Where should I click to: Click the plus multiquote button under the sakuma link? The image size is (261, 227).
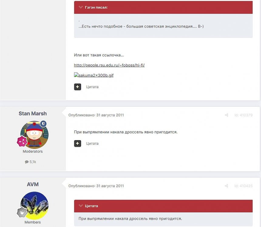point(78,87)
